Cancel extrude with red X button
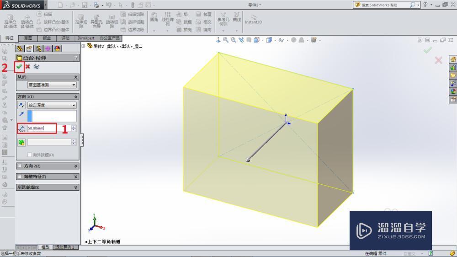Image resolution: width=457 pixels, height=257 pixels. pyautogui.click(x=28, y=66)
